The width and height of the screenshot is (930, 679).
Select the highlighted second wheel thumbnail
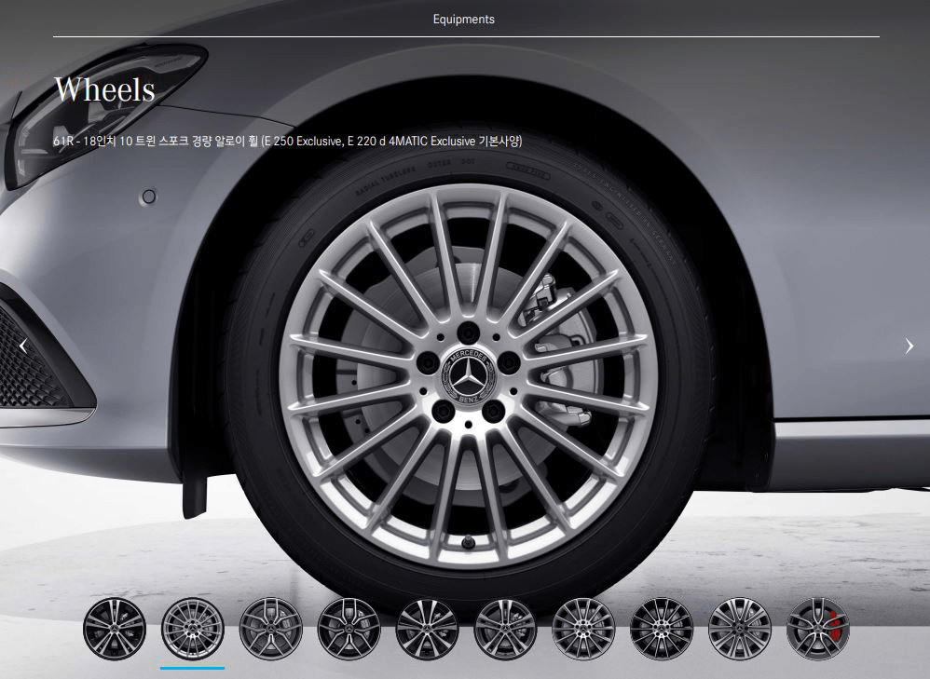pyautogui.click(x=193, y=629)
